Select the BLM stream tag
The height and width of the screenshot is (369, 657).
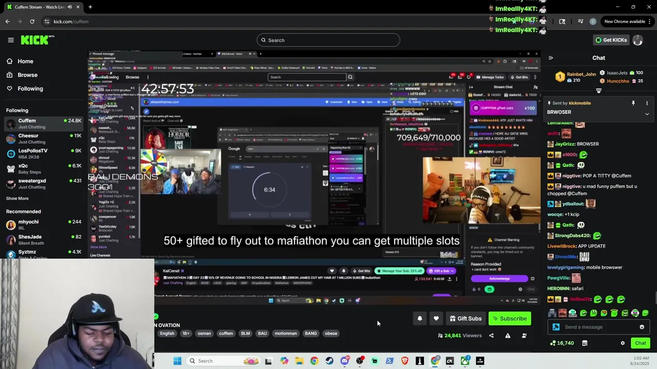coord(245,334)
